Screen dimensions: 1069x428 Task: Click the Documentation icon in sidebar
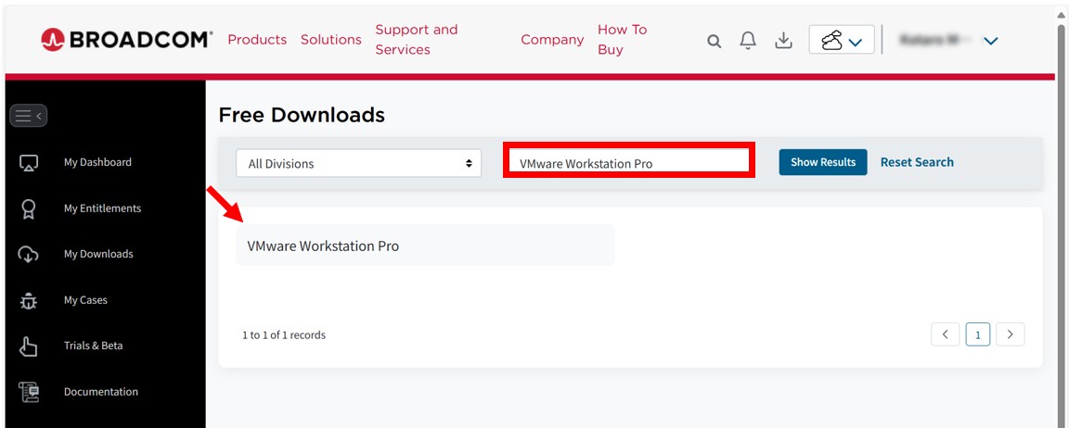pyautogui.click(x=29, y=392)
